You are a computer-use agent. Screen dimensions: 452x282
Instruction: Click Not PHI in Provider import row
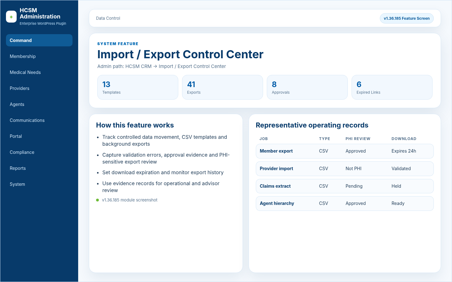[x=353, y=169]
